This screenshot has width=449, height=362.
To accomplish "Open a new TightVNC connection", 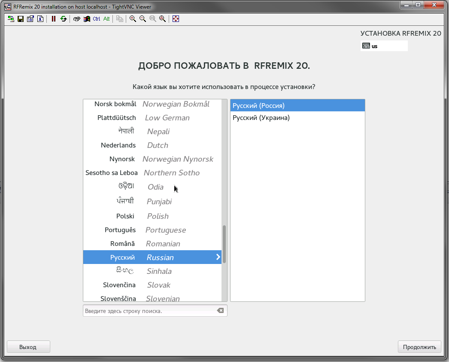I will point(10,18).
